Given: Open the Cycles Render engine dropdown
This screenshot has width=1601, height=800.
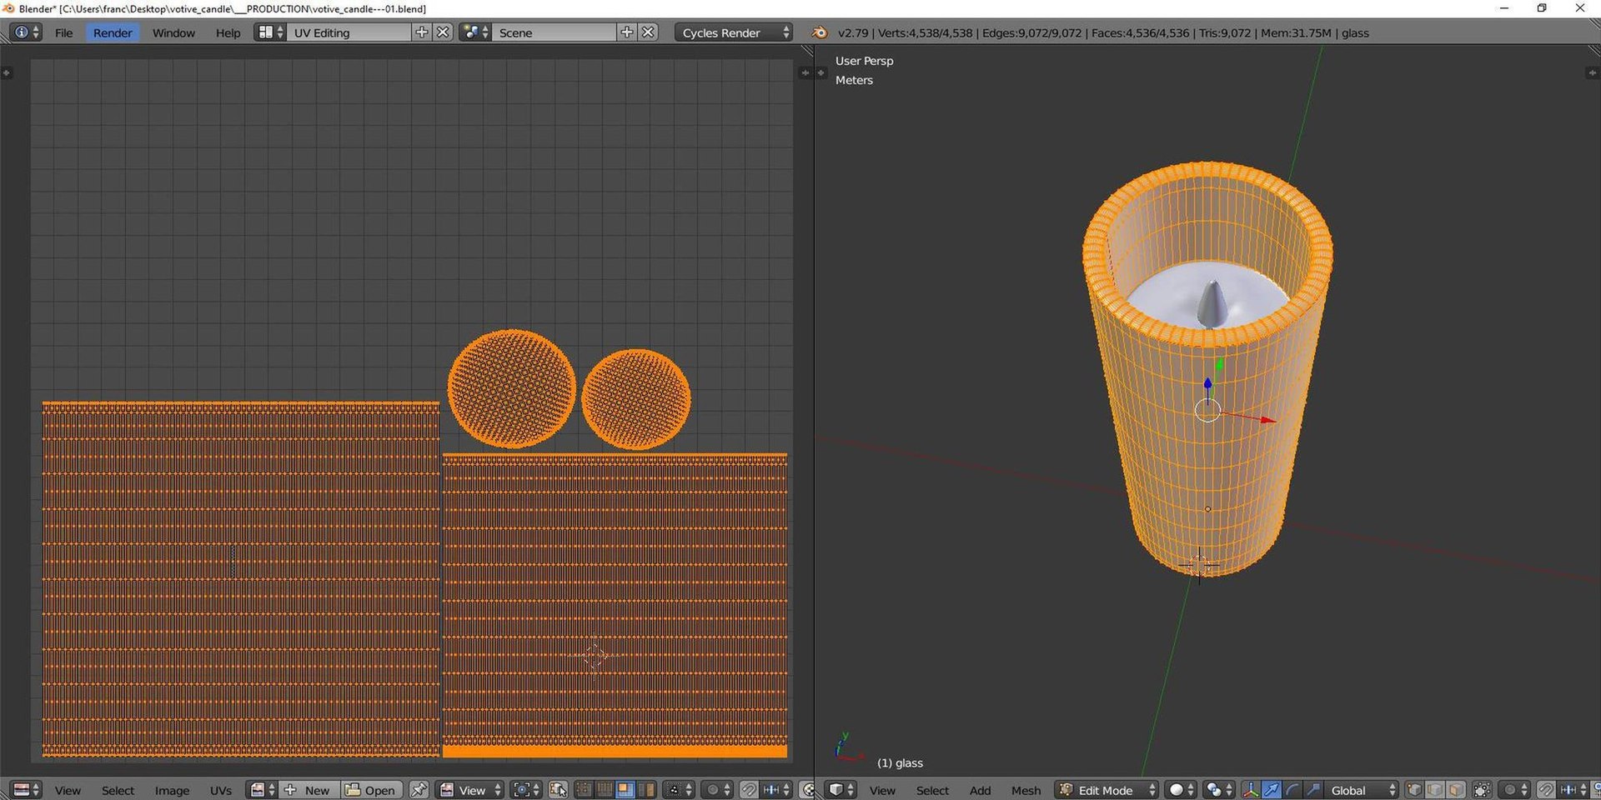Looking at the screenshot, I should tap(734, 32).
